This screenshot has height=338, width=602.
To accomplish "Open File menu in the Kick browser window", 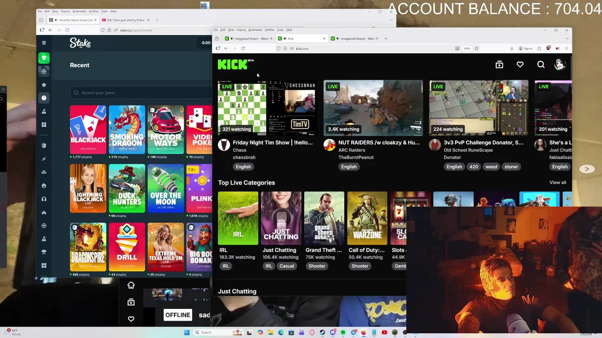I will pyautogui.click(x=215, y=30).
